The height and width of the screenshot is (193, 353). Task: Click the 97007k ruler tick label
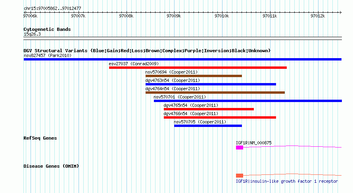tap(78, 16)
